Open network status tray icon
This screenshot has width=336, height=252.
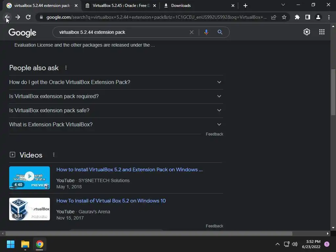pyautogui.click(x=286, y=244)
